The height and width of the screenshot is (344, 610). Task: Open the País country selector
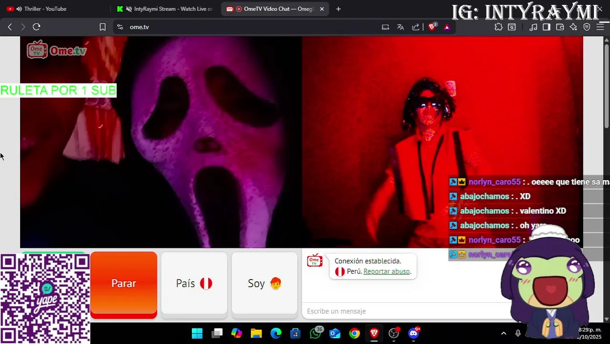194,284
